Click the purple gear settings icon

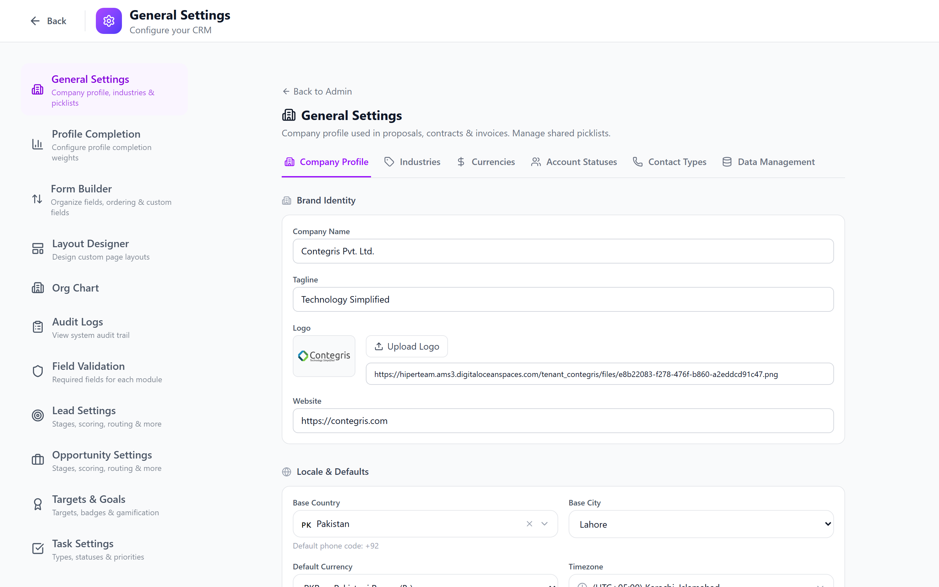[x=109, y=21]
